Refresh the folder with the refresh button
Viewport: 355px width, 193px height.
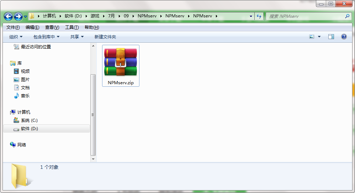coord(259,16)
